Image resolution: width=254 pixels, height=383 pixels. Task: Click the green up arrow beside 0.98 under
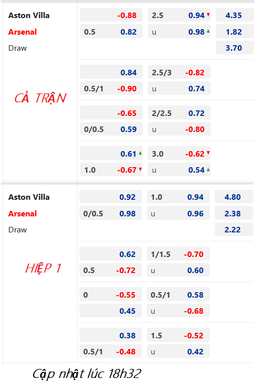point(208,31)
